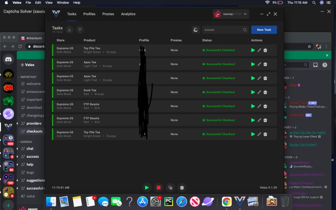Screen dimensions: 336x210
Task: Click the export tasks upload icon
Action: pos(80,30)
